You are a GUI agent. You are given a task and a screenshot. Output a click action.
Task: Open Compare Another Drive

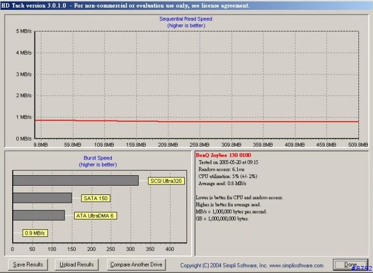(136, 264)
